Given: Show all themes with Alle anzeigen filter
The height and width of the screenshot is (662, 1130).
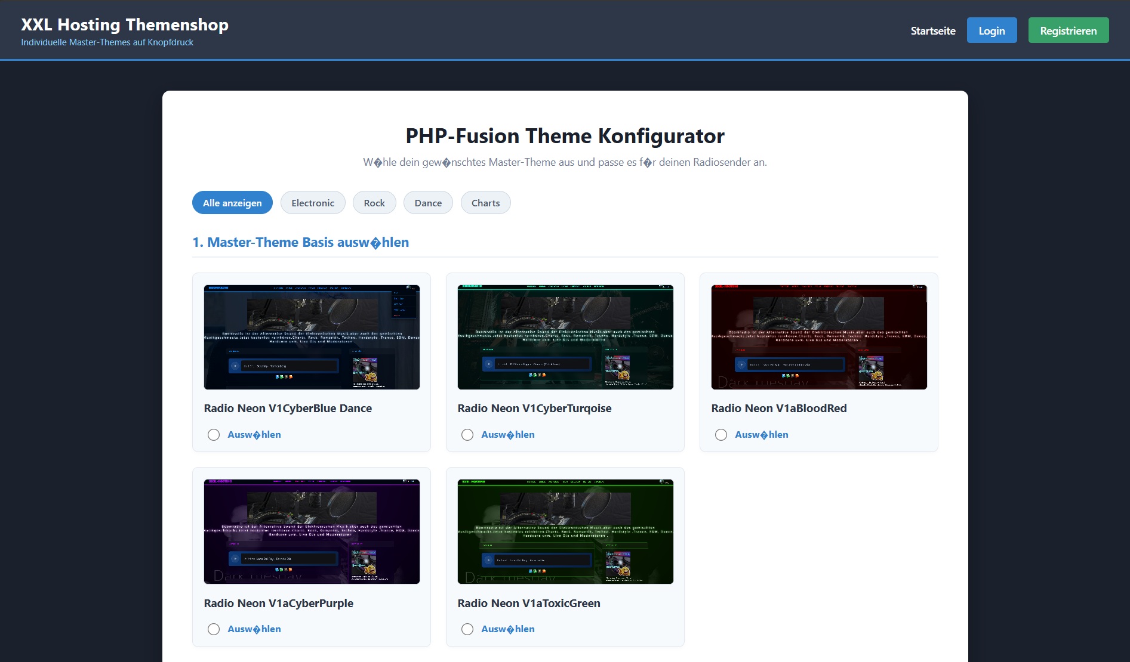Looking at the screenshot, I should point(232,203).
